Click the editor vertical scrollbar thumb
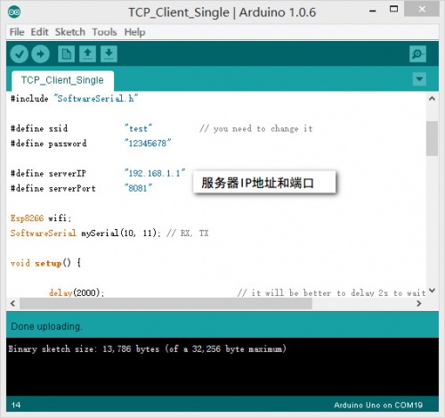Image resolution: width=445 pixels, height=418 pixels. coord(432,138)
